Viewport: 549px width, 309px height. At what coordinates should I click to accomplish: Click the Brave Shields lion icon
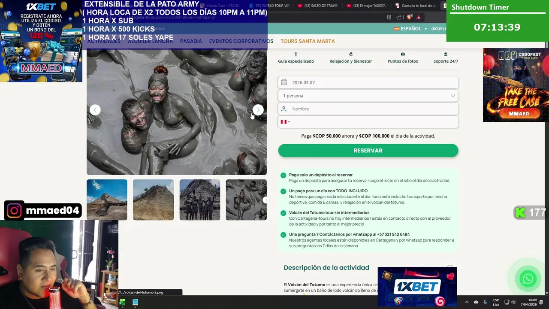click(409, 17)
